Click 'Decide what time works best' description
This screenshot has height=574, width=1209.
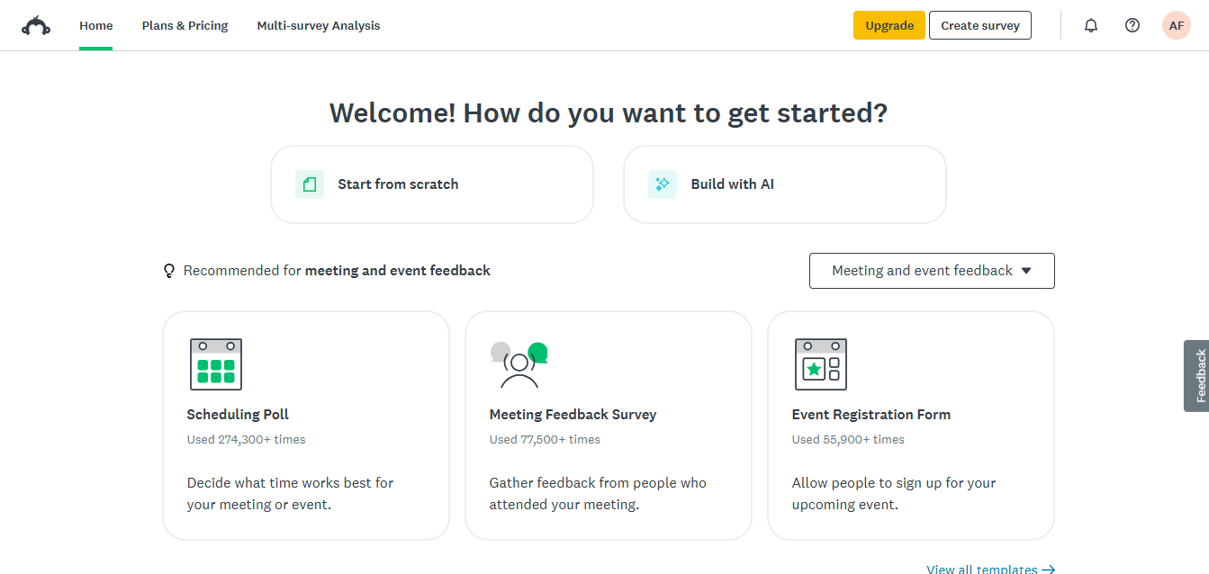pos(290,494)
